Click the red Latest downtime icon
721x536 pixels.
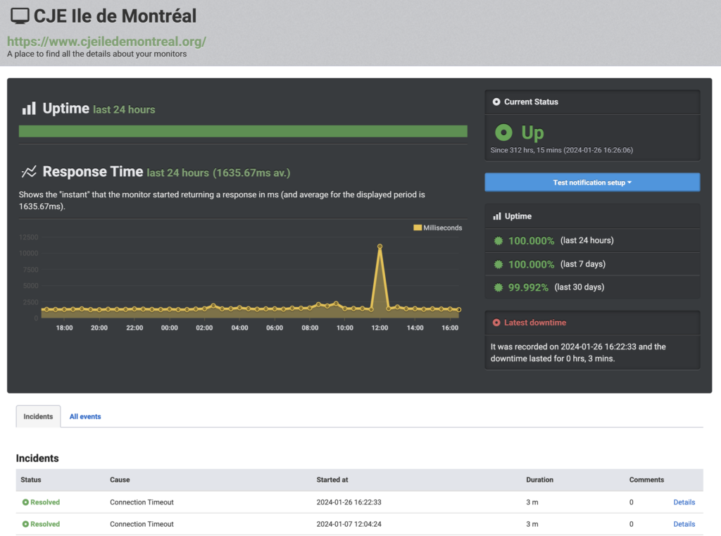[x=496, y=323]
